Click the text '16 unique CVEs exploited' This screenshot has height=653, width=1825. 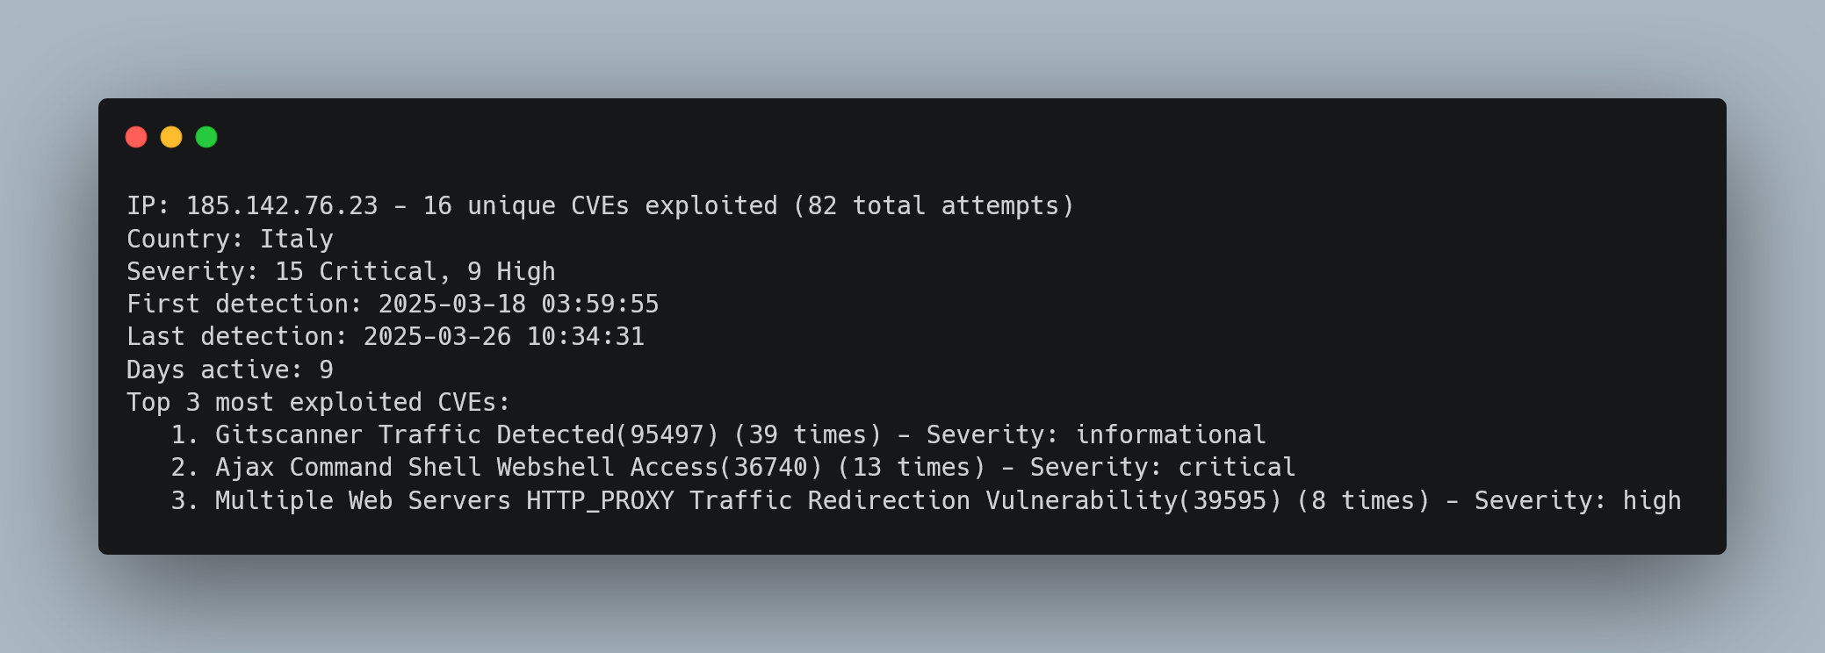(601, 205)
